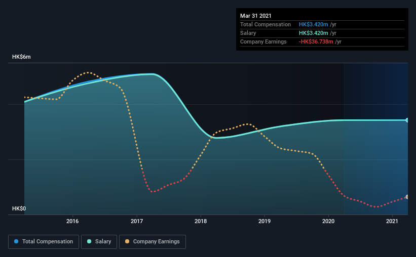Toggle the Total Compensation legend button
416x257 pixels.
(x=44, y=242)
